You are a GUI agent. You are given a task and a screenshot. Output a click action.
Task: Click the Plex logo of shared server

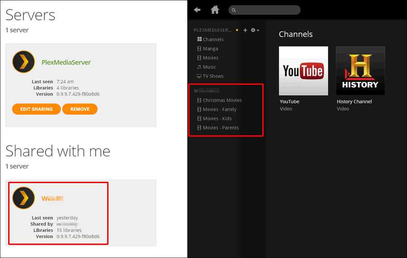pos(24,198)
